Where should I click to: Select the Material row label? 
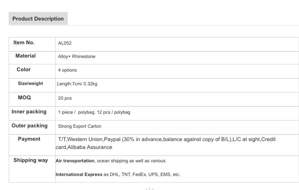pos(25,56)
